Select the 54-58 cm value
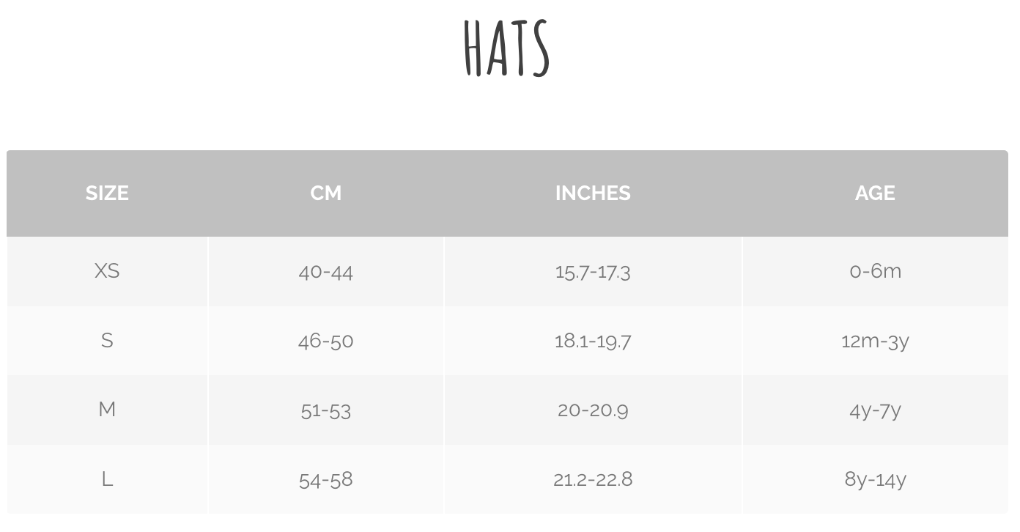Viewport: 1020px width, 532px height. coord(325,479)
